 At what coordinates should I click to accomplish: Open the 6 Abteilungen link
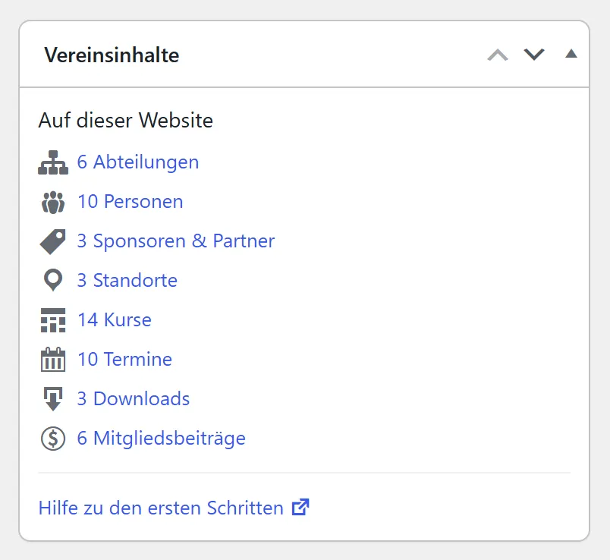[138, 162]
